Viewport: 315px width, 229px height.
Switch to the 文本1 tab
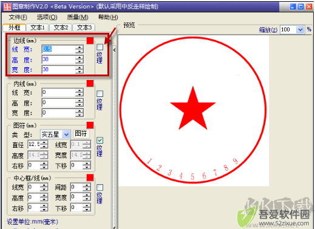coord(38,27)
